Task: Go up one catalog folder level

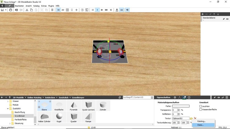Action: [x=10, y=97]
